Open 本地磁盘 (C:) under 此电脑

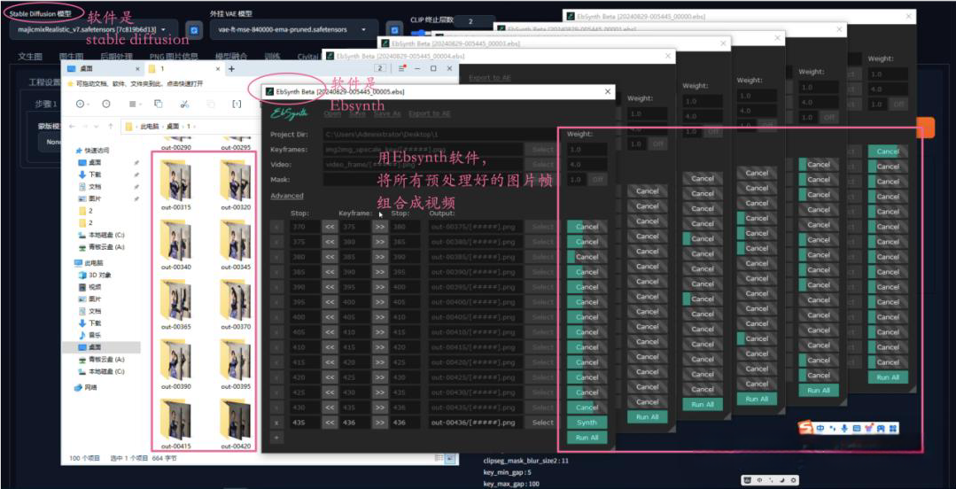point(102,371)
